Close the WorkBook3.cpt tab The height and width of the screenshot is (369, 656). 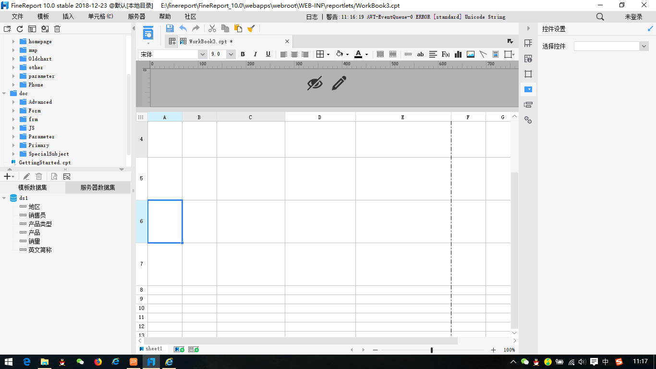[x=287, y=41]
